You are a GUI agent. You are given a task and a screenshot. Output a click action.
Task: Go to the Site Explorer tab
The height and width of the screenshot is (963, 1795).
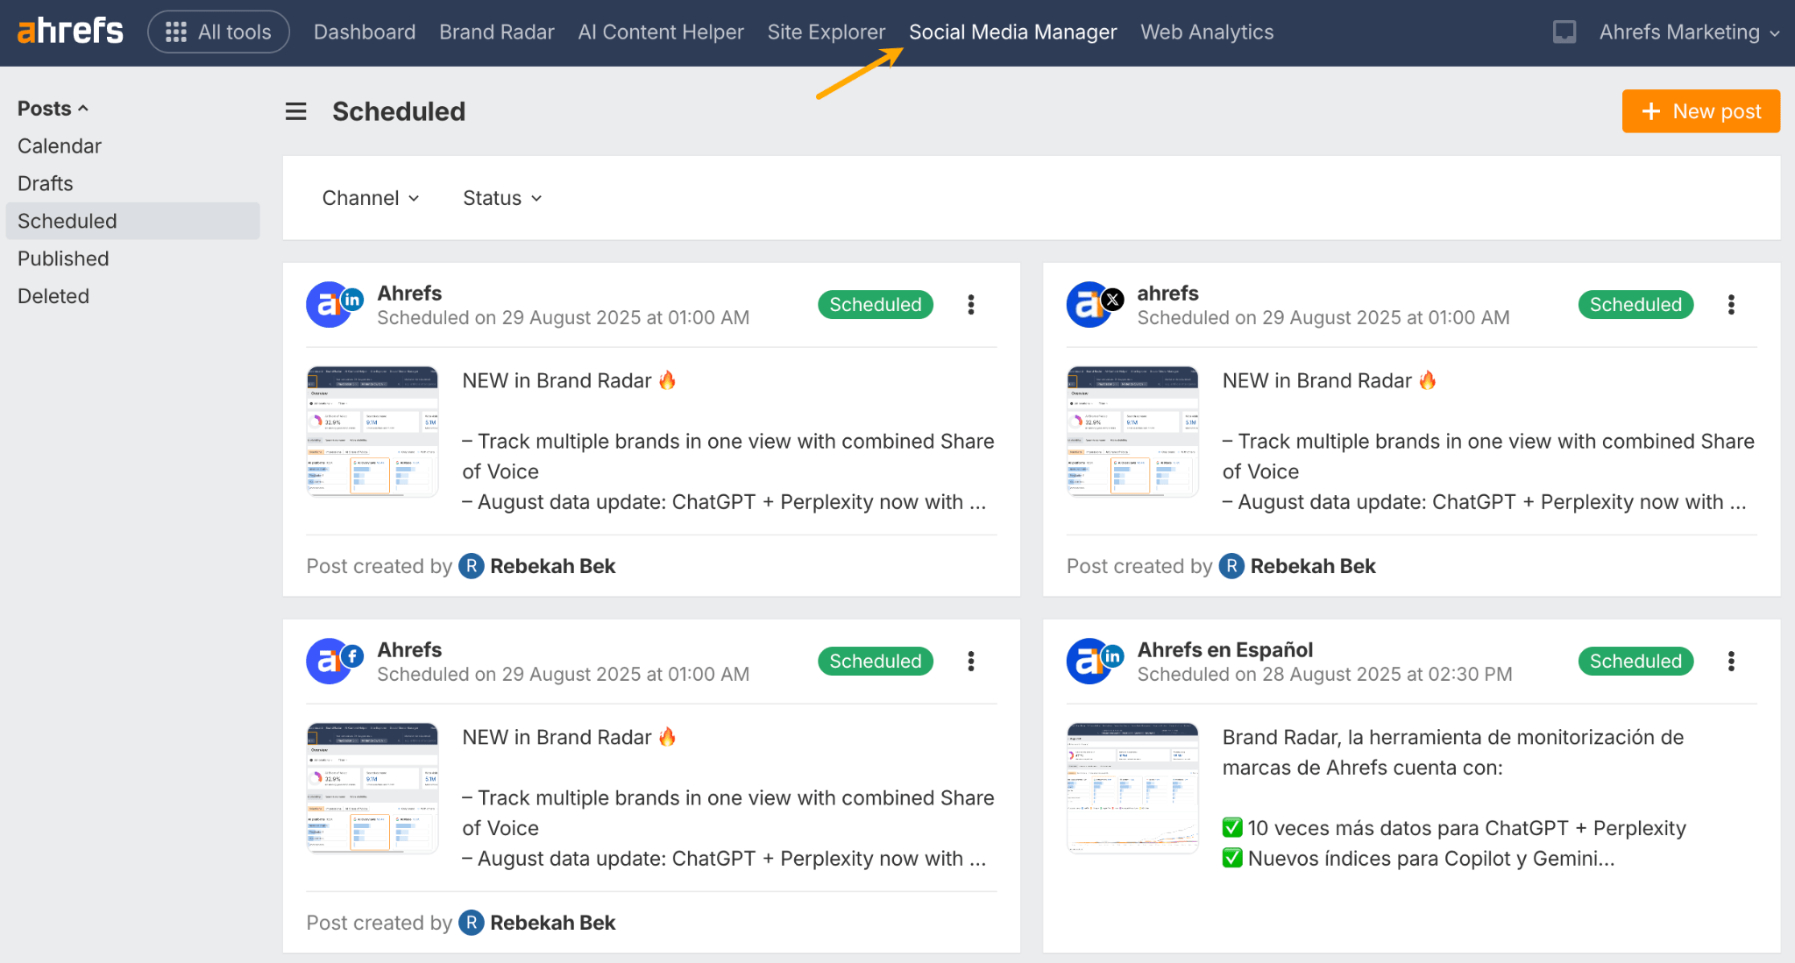[x=826, y=32]
